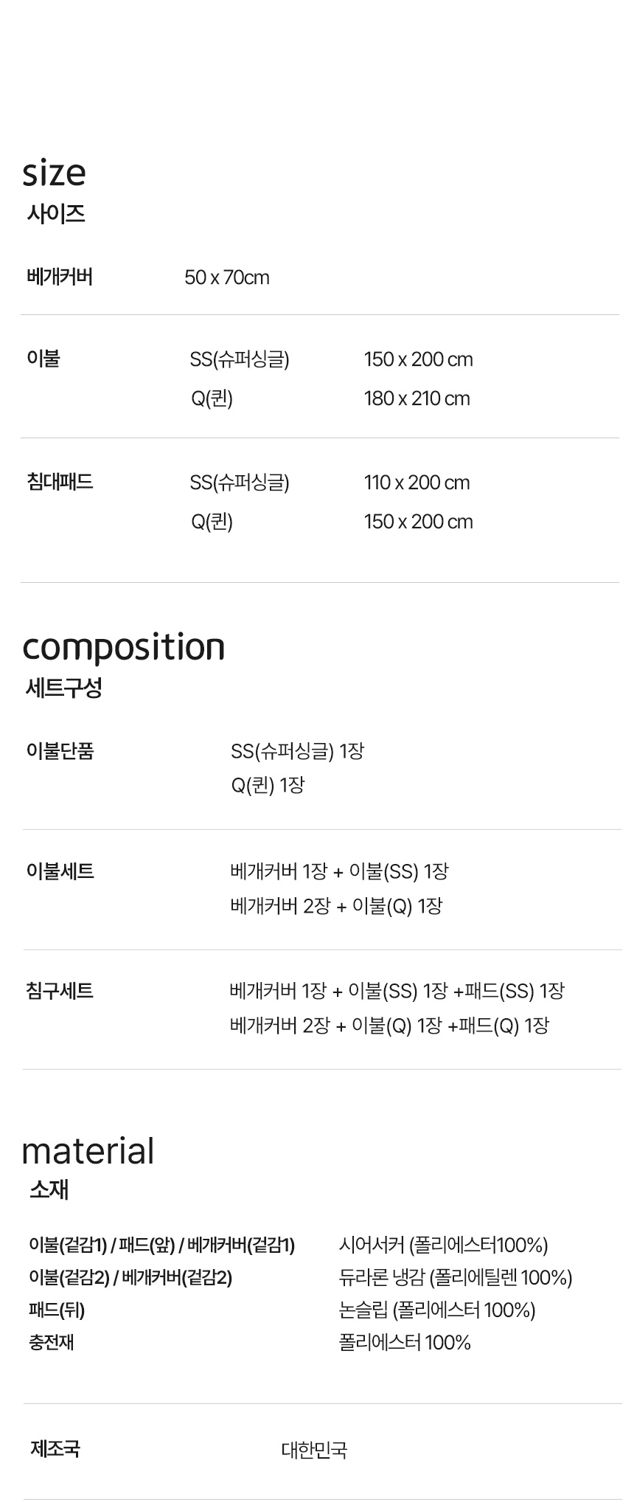Select the "Q(퀸) 1장" option text
Screen dimensions: 634x1500
[x=268, y=785]
